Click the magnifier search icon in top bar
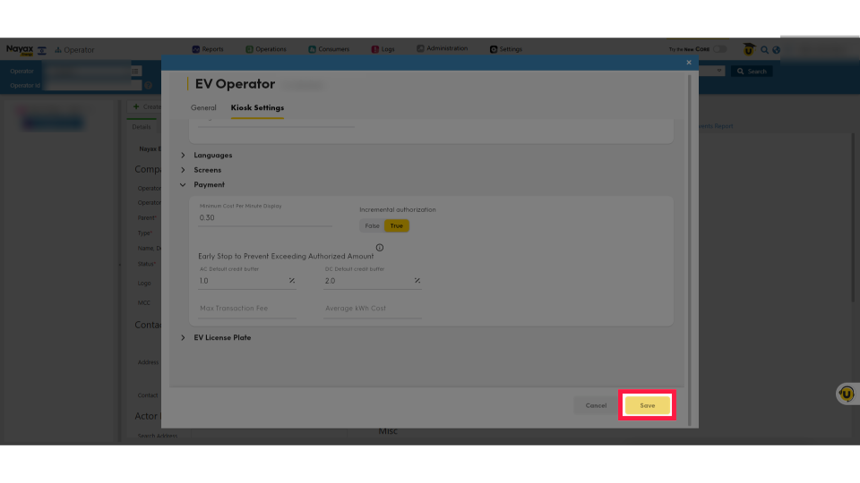Viewport: 860px width, 483px height. [x=764, y=49]
